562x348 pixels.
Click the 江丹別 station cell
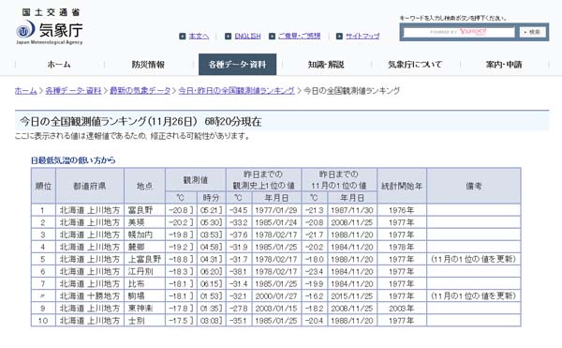(144, 272)
